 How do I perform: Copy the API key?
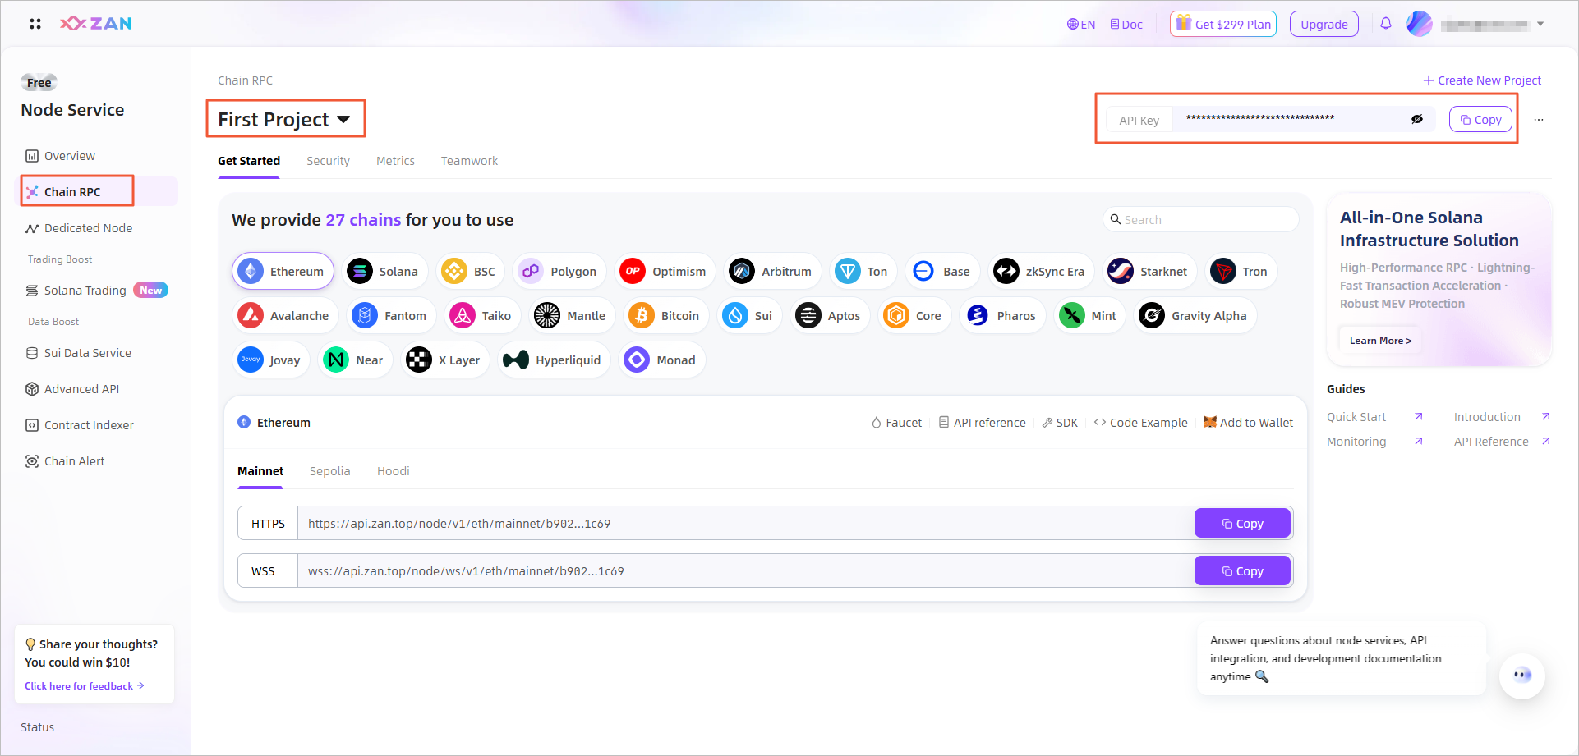(1480, 120)
